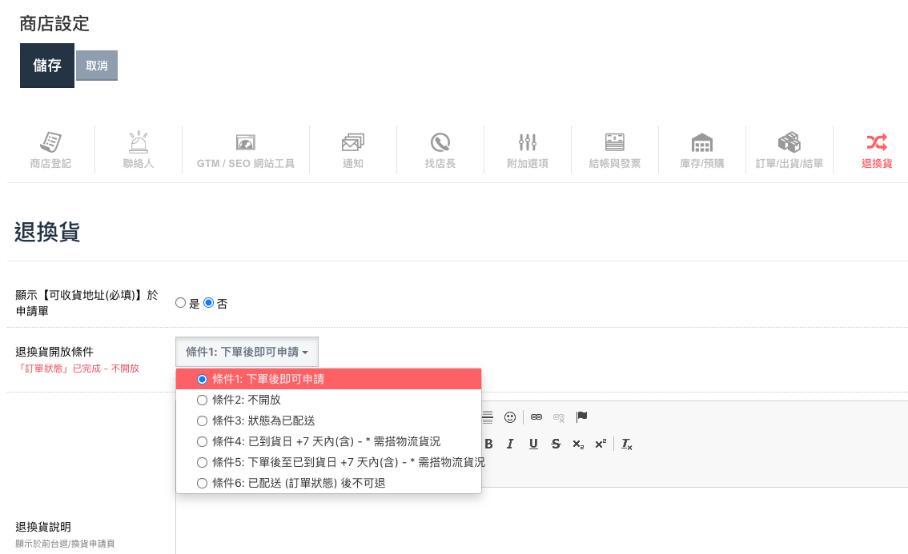The image size is (908, 554).
Task: Click the 儲存 button
Action: coord(47,66)
